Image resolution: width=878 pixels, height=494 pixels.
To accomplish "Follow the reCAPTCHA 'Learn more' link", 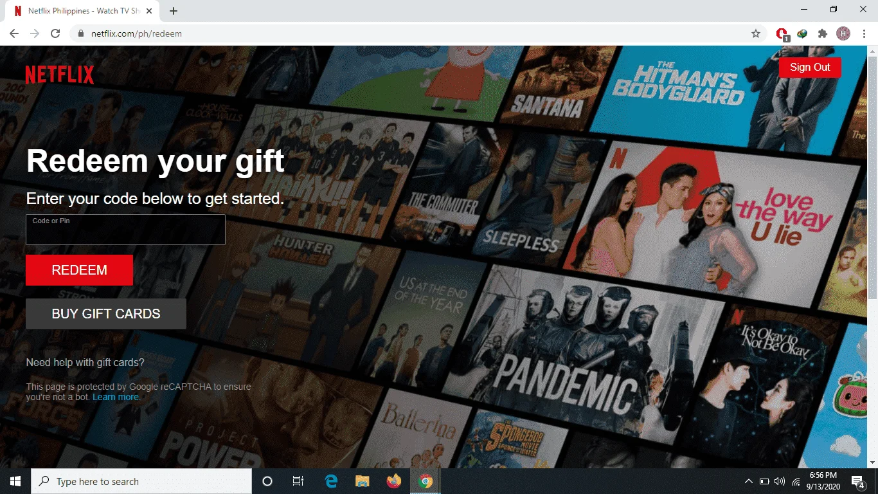I will (116, 397).
